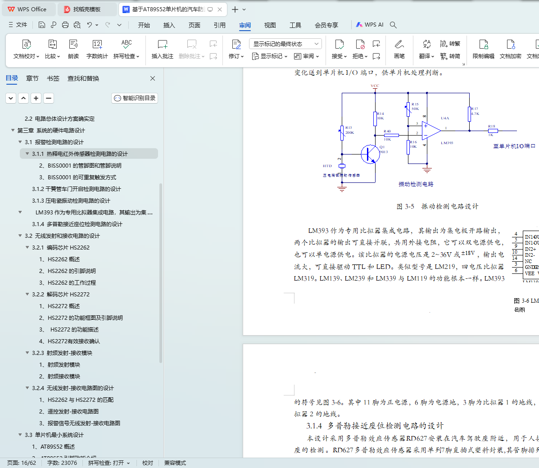
Task: Switch to 书签 panel tab
Action: (x=53, y=78)
